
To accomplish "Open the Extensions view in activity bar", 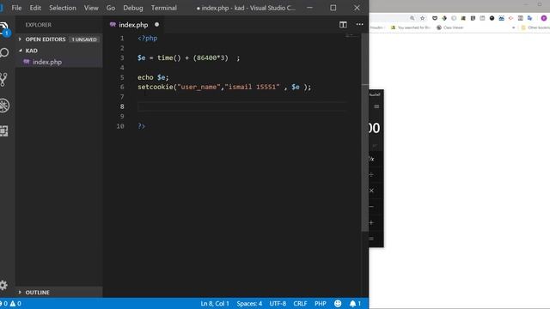I will pos(3,131).
